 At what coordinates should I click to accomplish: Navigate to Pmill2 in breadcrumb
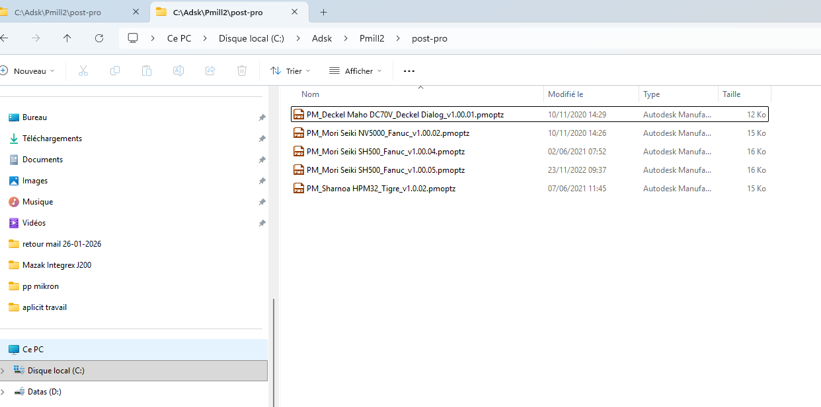tap(371, 38)
